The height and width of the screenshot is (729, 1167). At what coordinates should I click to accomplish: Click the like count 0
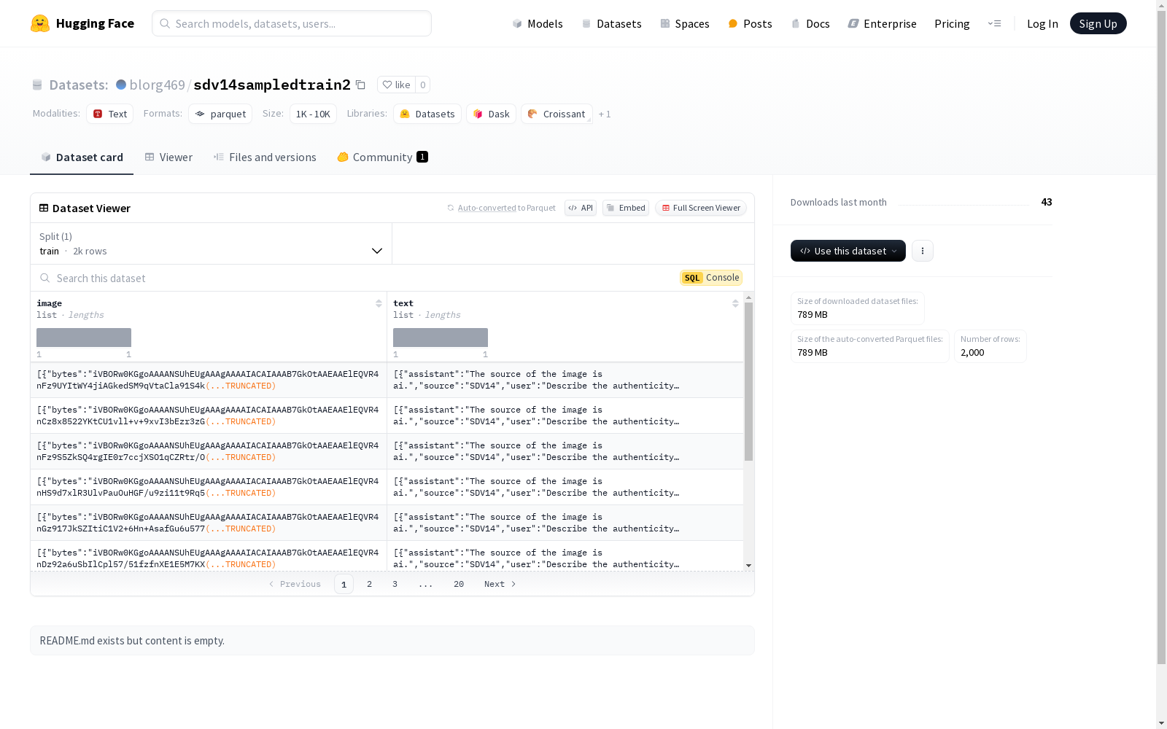pyautogui.click(x=423, y=85)
